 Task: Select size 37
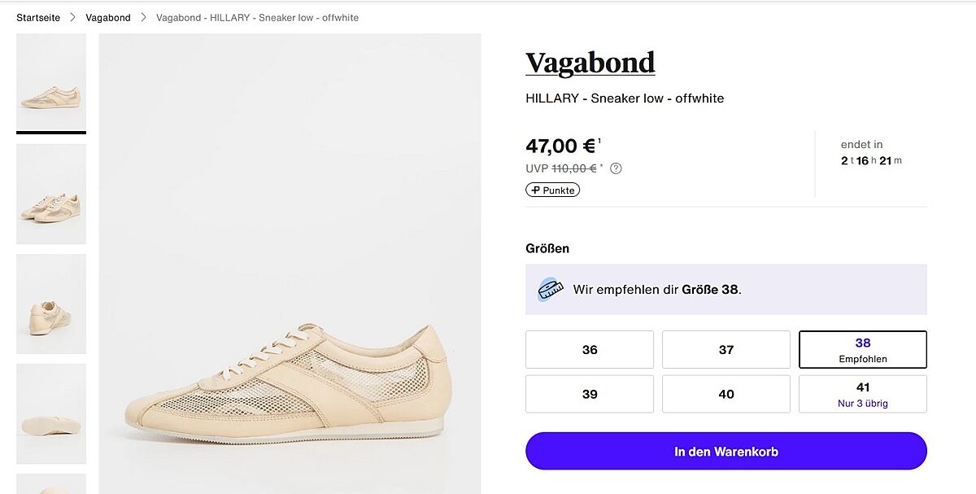[725, 349]
